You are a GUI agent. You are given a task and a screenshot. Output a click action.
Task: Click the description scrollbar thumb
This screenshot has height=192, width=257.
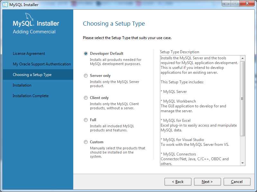pyautogui.click(x=243, y=99)
